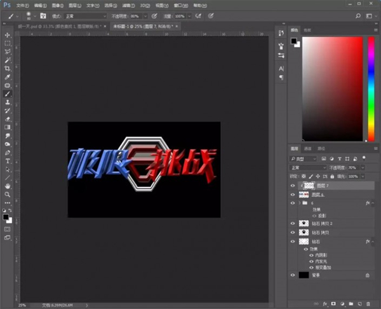Select the Horizontal Type tool
This screenshot has height=309, width=381.
pos(8,161)
